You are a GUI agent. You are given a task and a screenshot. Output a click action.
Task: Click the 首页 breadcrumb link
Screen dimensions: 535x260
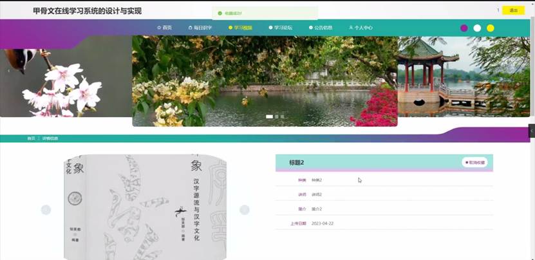tap(31, 138)
